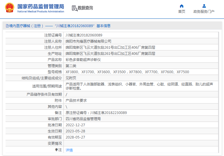Click the 政务服务门户 user icon

204,6
